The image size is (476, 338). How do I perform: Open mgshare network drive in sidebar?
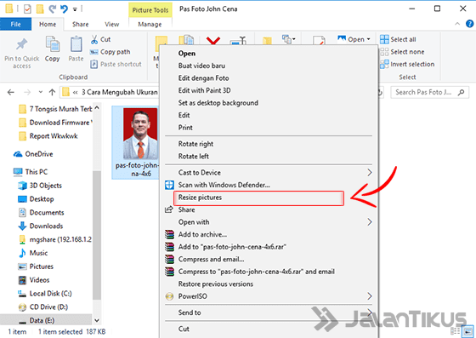point(55,239)
